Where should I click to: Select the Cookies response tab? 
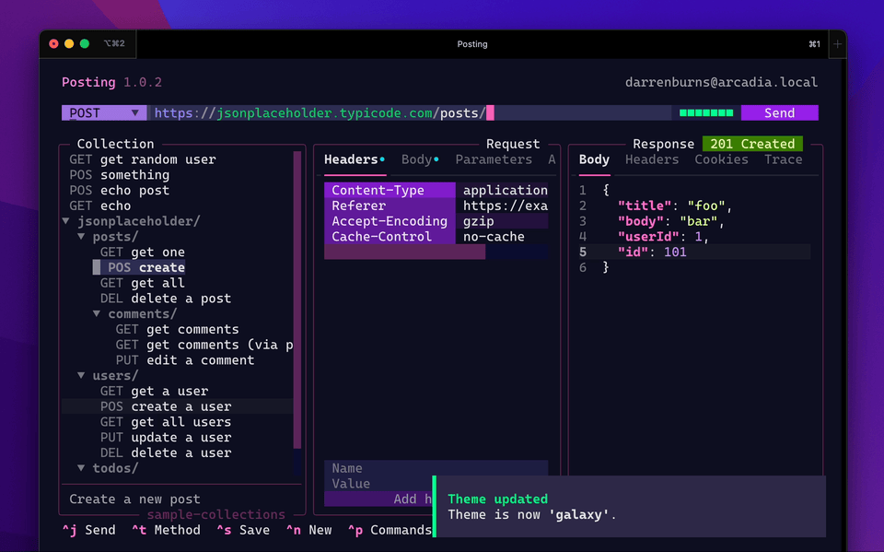pos(721,159)
